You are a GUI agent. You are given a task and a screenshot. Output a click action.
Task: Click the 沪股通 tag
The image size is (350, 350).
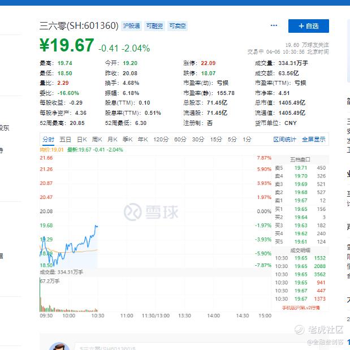[x=132, y=26]
